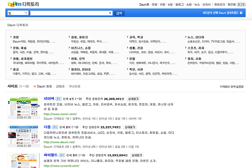Image resolution: width=252 pixels, height=168 pixels.
Task: Open the 싸이월드 site title link
Action: (x=51, y=155)
